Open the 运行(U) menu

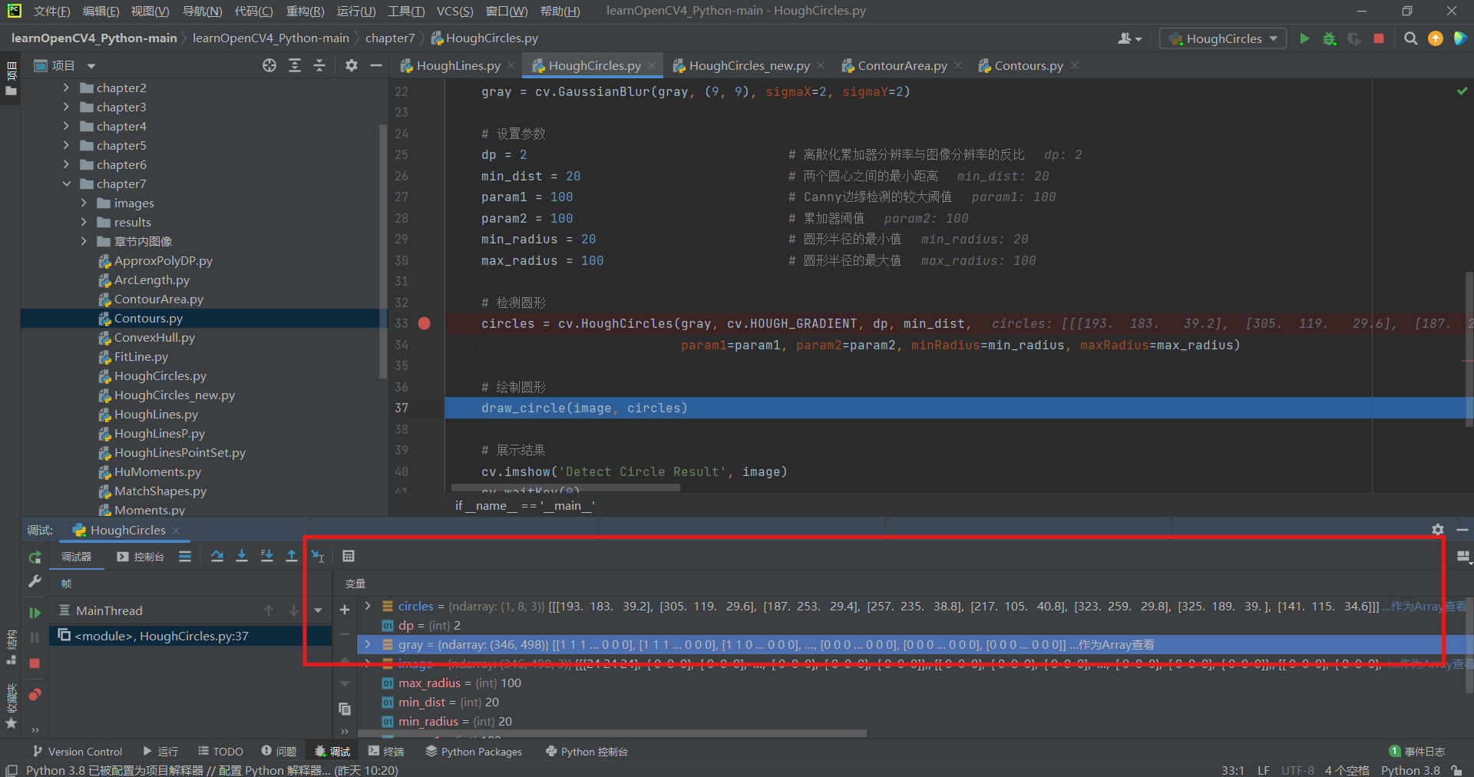[x=355, y=11]
